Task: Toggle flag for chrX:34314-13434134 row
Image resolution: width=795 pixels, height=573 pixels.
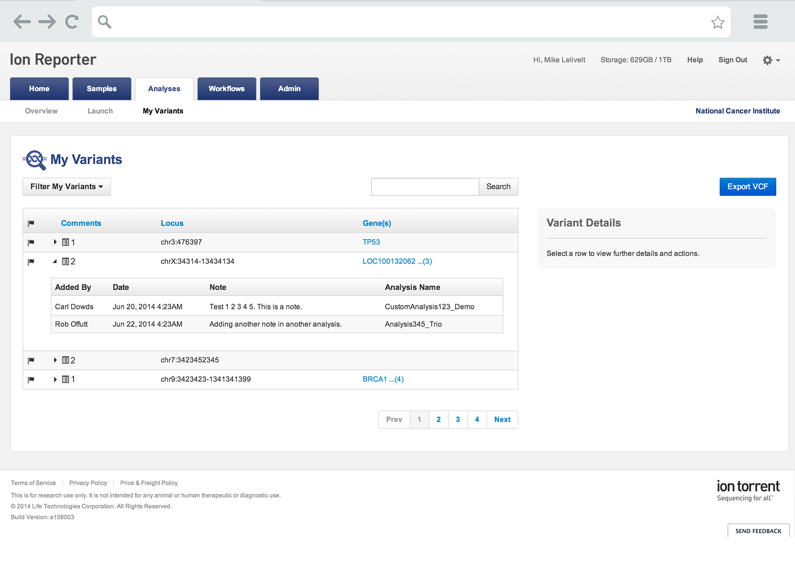Action: (x=31, y=262)
